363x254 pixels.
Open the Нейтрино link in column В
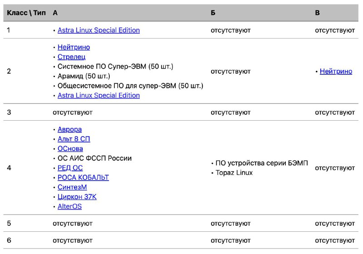[336, 71]
